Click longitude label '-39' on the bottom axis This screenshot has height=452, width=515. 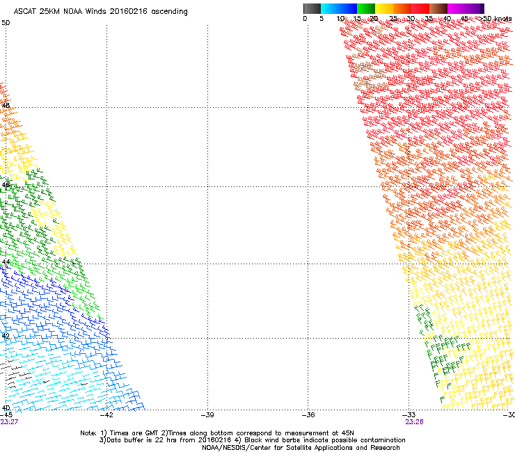click(x=207, y=415)
